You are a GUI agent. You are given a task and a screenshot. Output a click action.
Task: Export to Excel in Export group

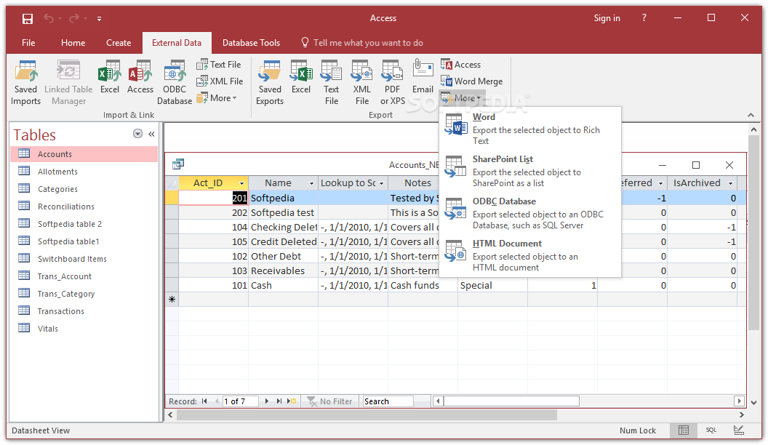click(x=301, y=77)
